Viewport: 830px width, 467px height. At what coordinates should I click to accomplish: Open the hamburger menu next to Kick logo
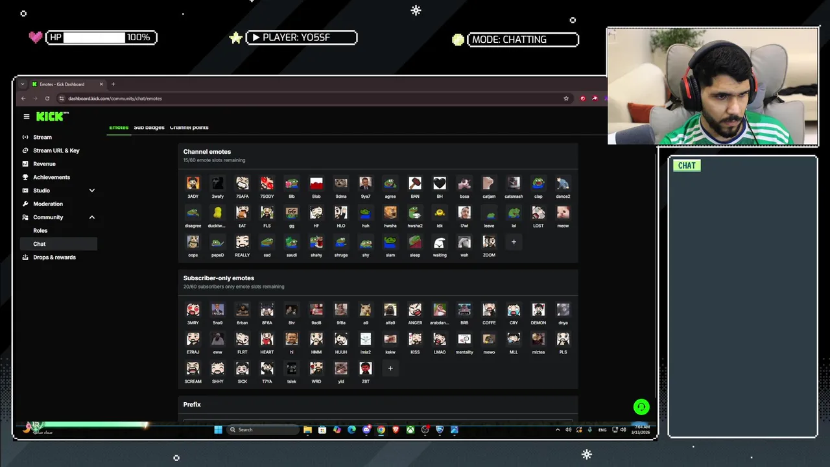click(x=27, y=117)
